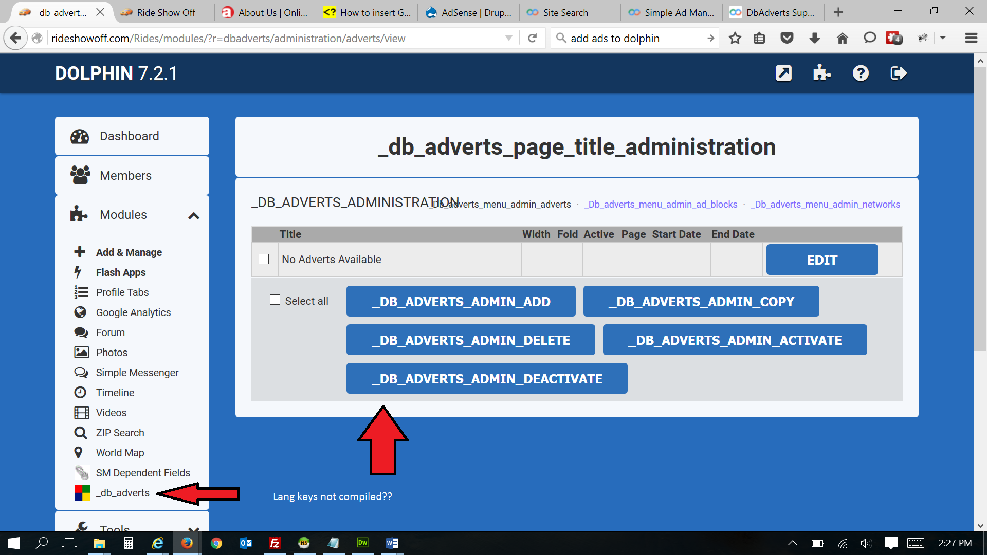The width and height of the screenshot is (987, 555).
Task: Click the _DB_ADVERTS_ADMIN_ADD button
Action: click(x=461, y=302)
